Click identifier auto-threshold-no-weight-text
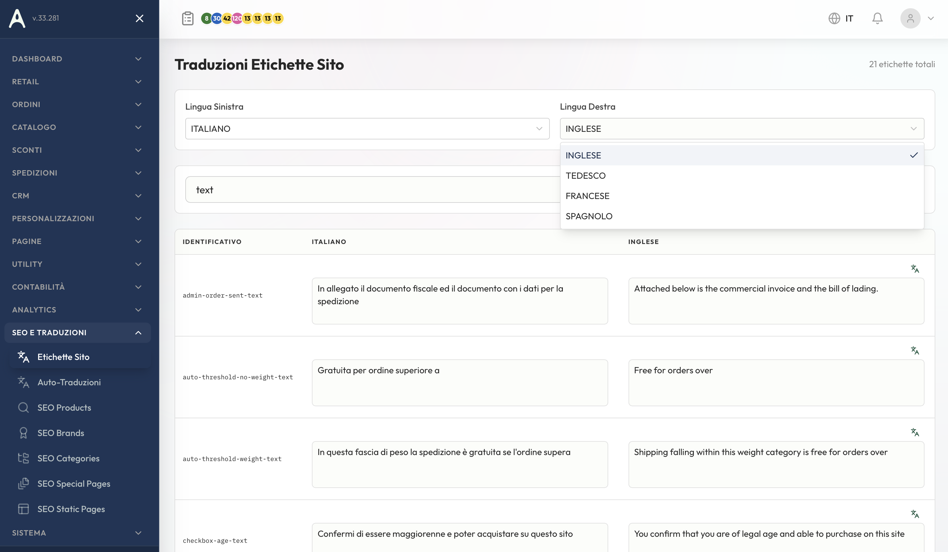The image size is (948, 552). 238,377
